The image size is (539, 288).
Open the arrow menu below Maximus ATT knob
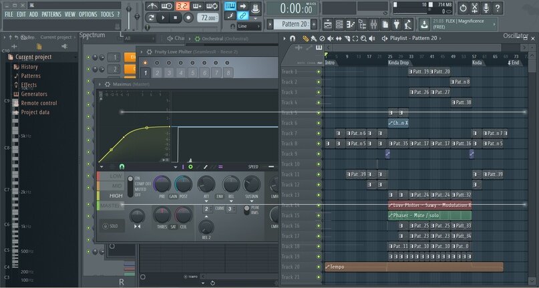tap(206, 202)
